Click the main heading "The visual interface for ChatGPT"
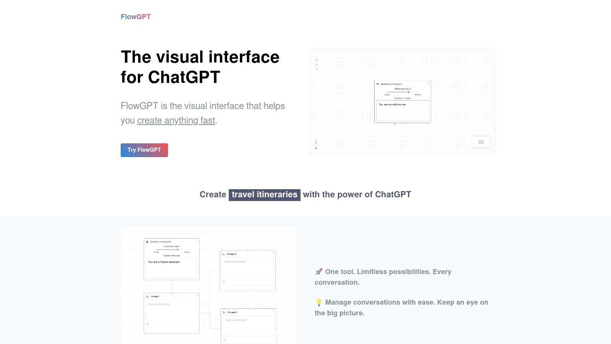Viewport: 611px width, 344px height. (x=200, y=67)
